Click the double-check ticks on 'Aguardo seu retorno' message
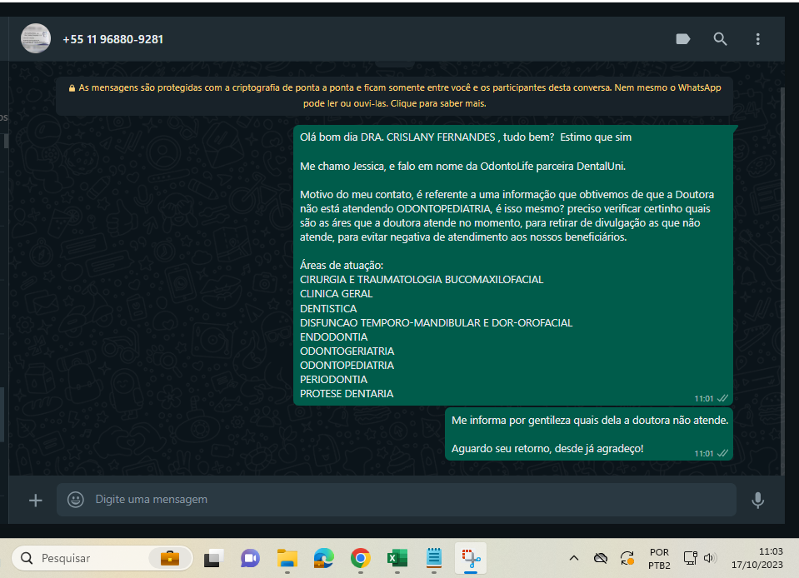Screen dimensions: 799x578 pos(722,453)
